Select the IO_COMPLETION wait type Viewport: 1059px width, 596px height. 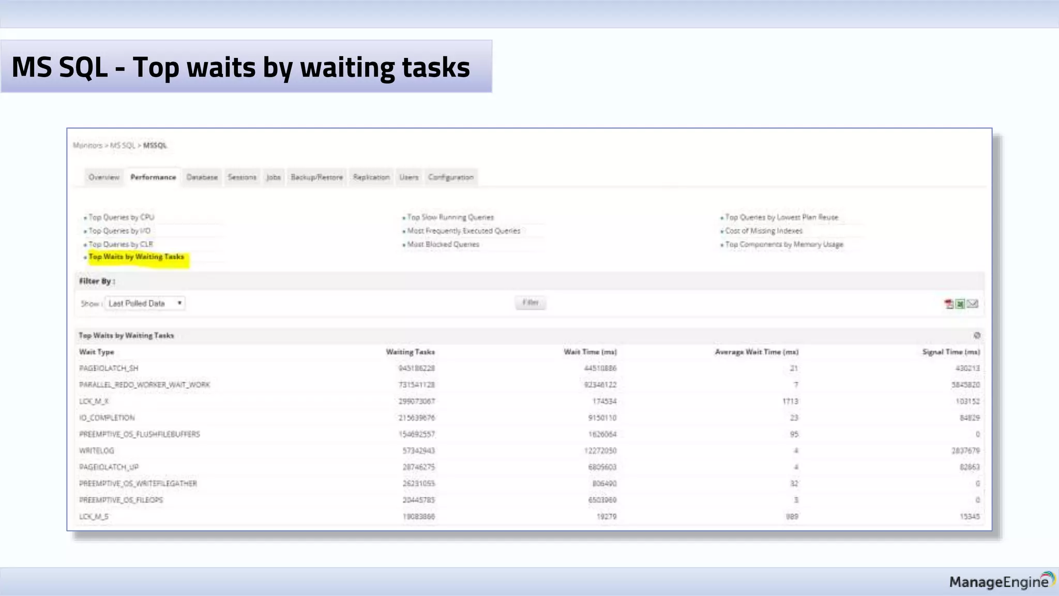(x=107, y=418)
